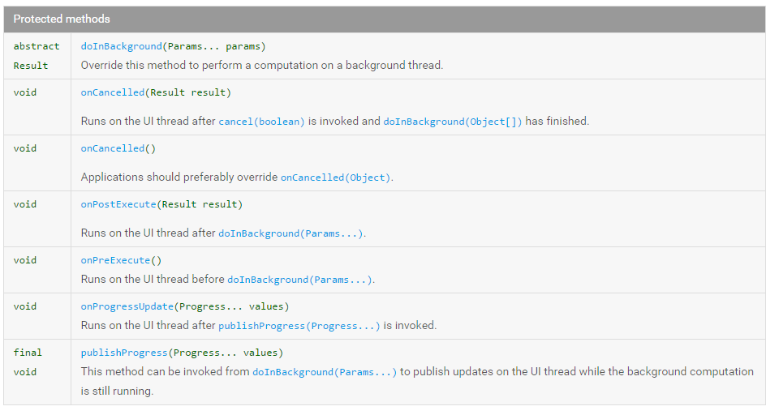This screenshot has height=415, width=779.
Task: Click the doInBackground(Object[]) link
Action: tap(453, 122)
